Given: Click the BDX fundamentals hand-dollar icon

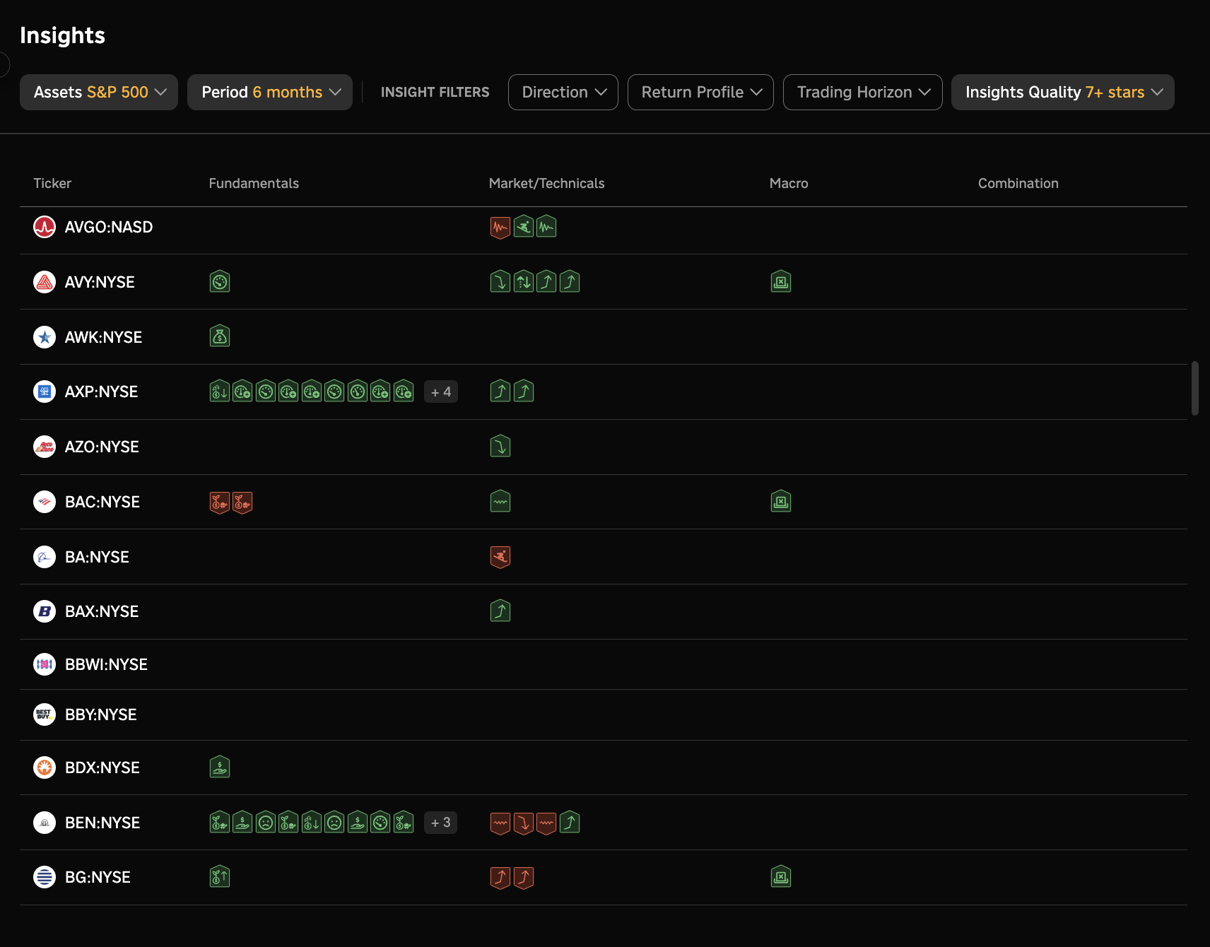Looking at the screenshot, I should tap(220, 767).
